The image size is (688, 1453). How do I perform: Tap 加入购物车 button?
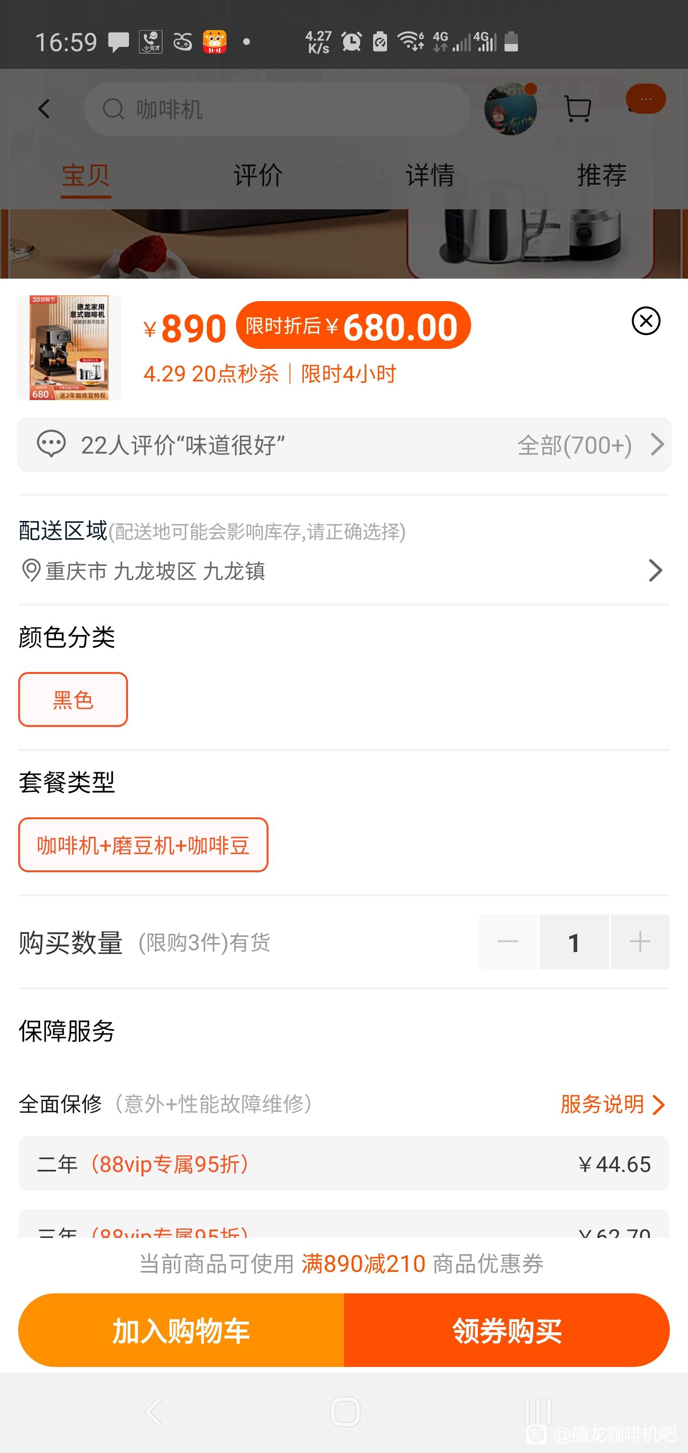click(x=181, y=1330)
